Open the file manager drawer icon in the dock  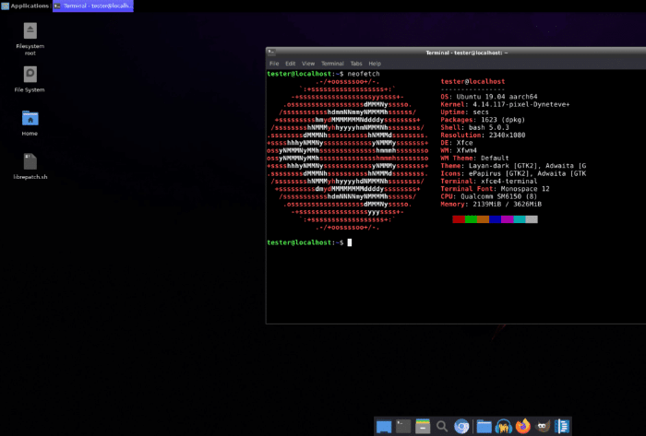423,427
